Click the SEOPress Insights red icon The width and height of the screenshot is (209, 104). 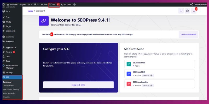(129, 84)
